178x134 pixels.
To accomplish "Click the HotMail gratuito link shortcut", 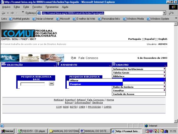I will click(19, 19).
